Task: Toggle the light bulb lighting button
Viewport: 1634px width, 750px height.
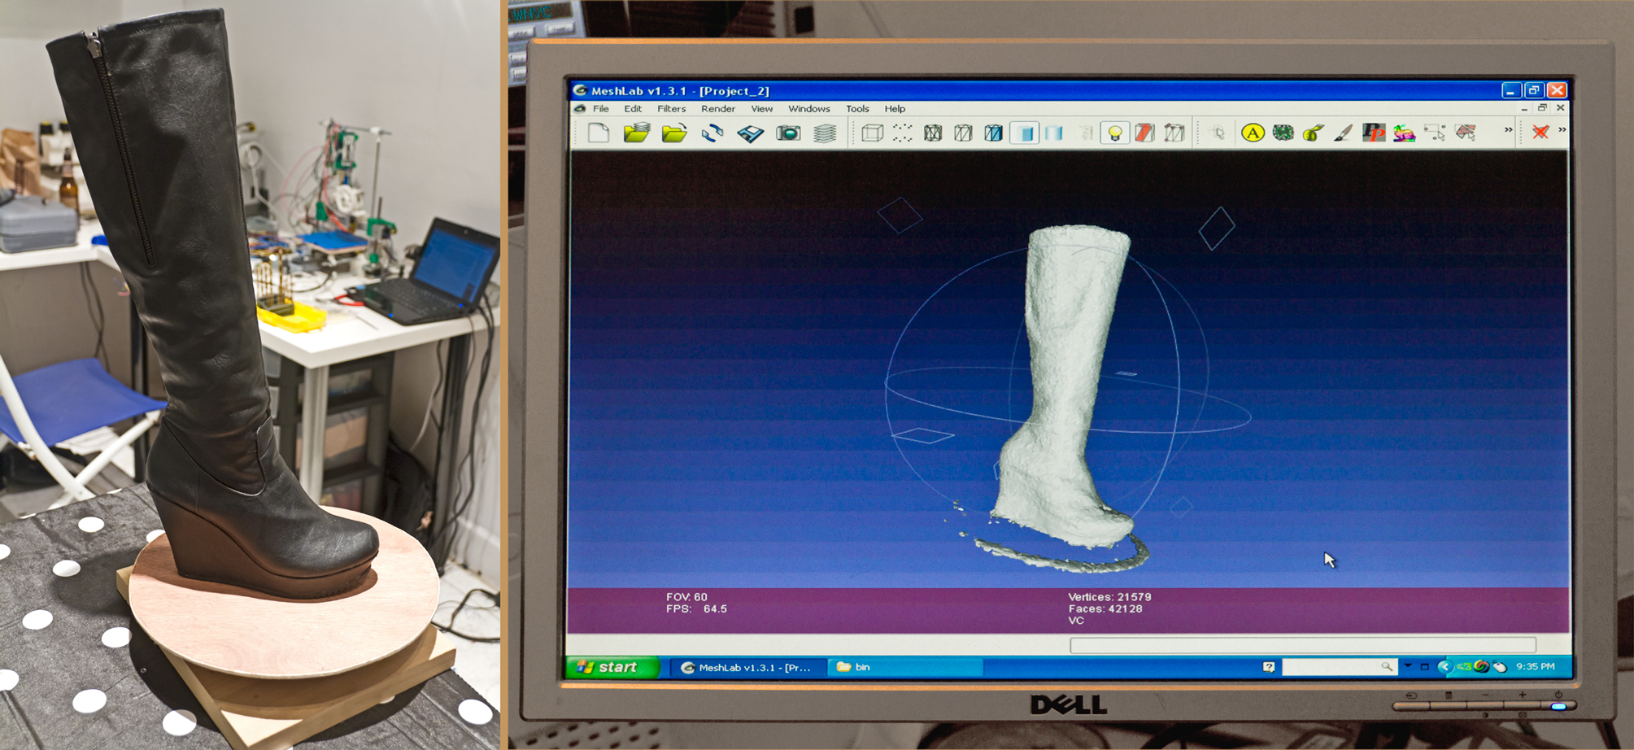Action: coord(1115,133)
